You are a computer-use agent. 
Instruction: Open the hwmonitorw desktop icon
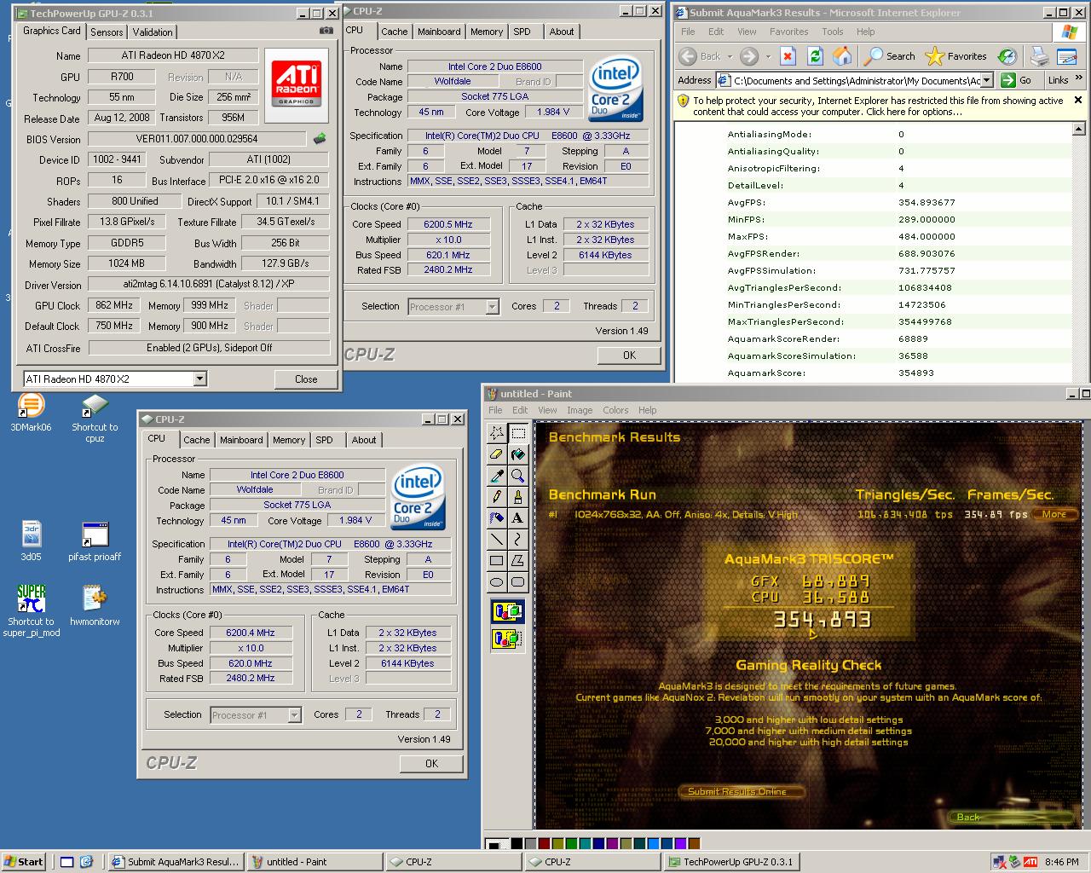[95, 605]
